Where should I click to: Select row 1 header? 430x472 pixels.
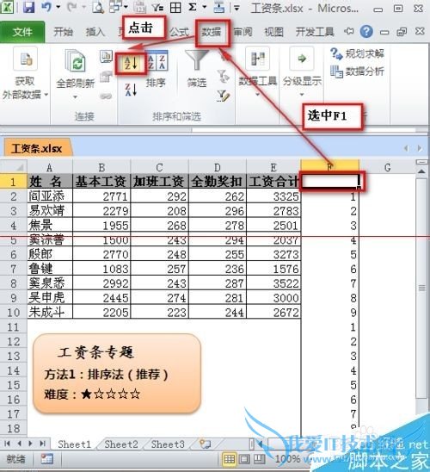(x=13, y=182)
